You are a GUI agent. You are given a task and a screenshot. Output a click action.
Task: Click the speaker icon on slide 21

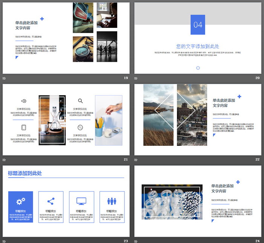23,101
